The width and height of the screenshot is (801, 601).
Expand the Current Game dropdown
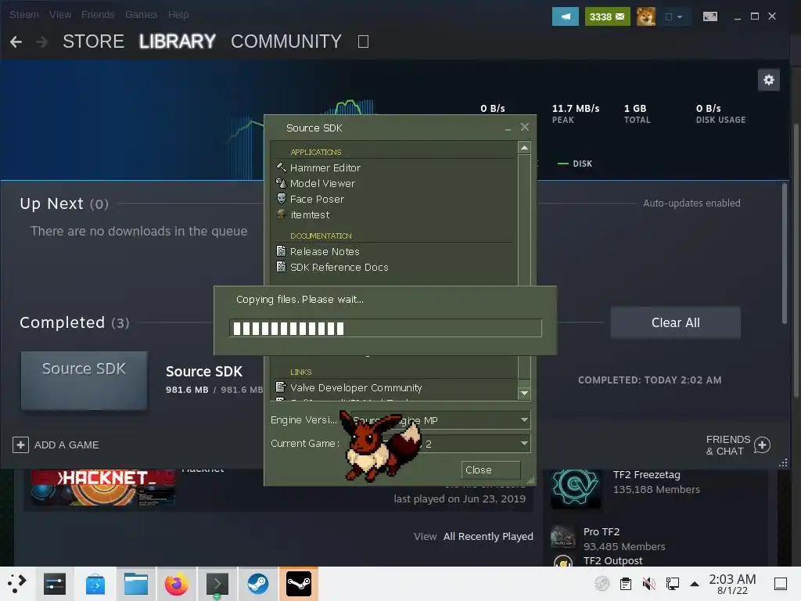524,444
